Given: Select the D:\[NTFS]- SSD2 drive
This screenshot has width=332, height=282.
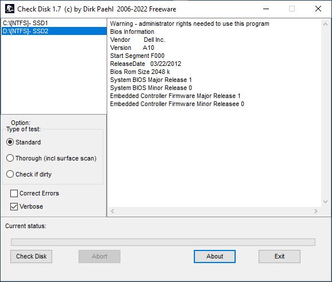Looking at the screenshot, I should (54, 31).
